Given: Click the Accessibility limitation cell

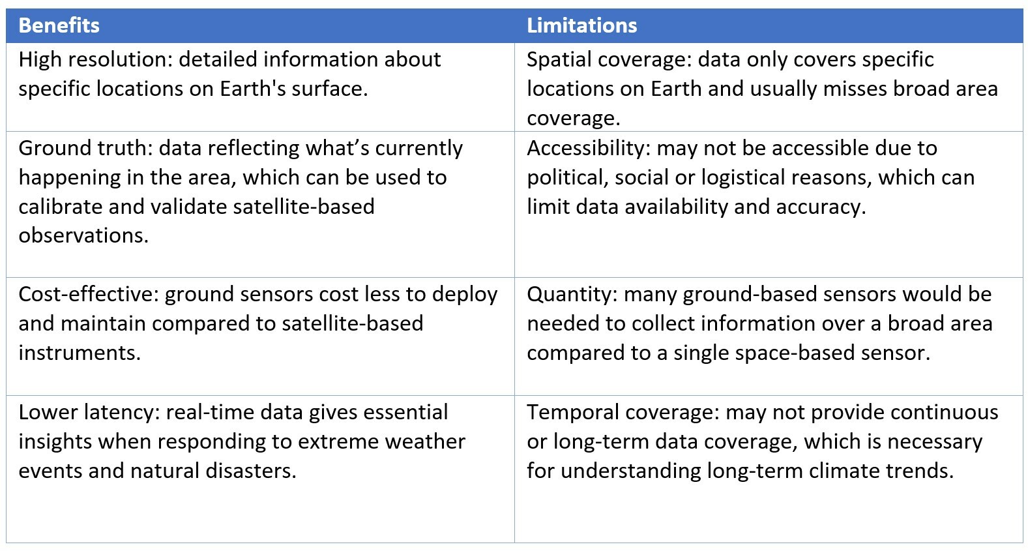Looking at the screenshot, I should click(x=769, y=205).
